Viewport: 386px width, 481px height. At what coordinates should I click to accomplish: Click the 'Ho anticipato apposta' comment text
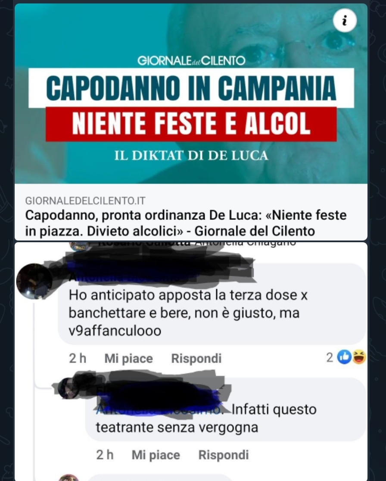188,313
